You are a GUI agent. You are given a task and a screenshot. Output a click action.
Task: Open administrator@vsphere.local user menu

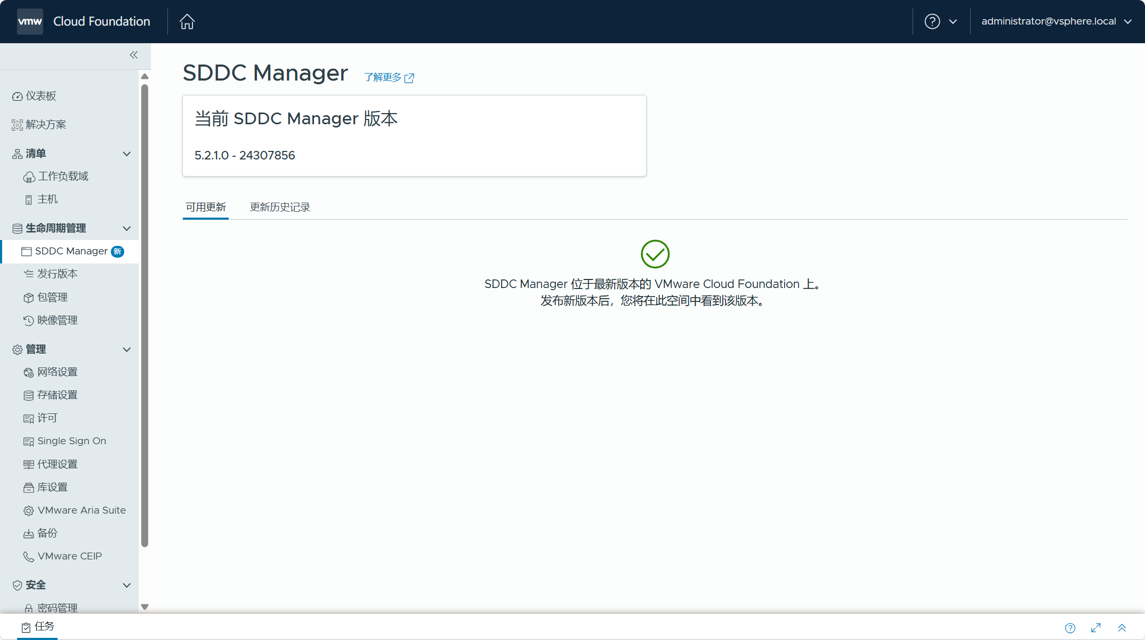click(x=1057, y=21)
